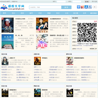Open 仙界归来 in the urban list
The image size is (98, 98).
coord(69,78)
